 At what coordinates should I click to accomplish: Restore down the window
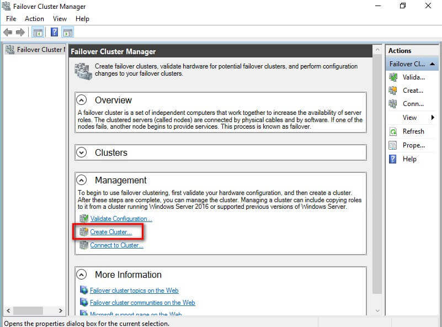[403, 6]
